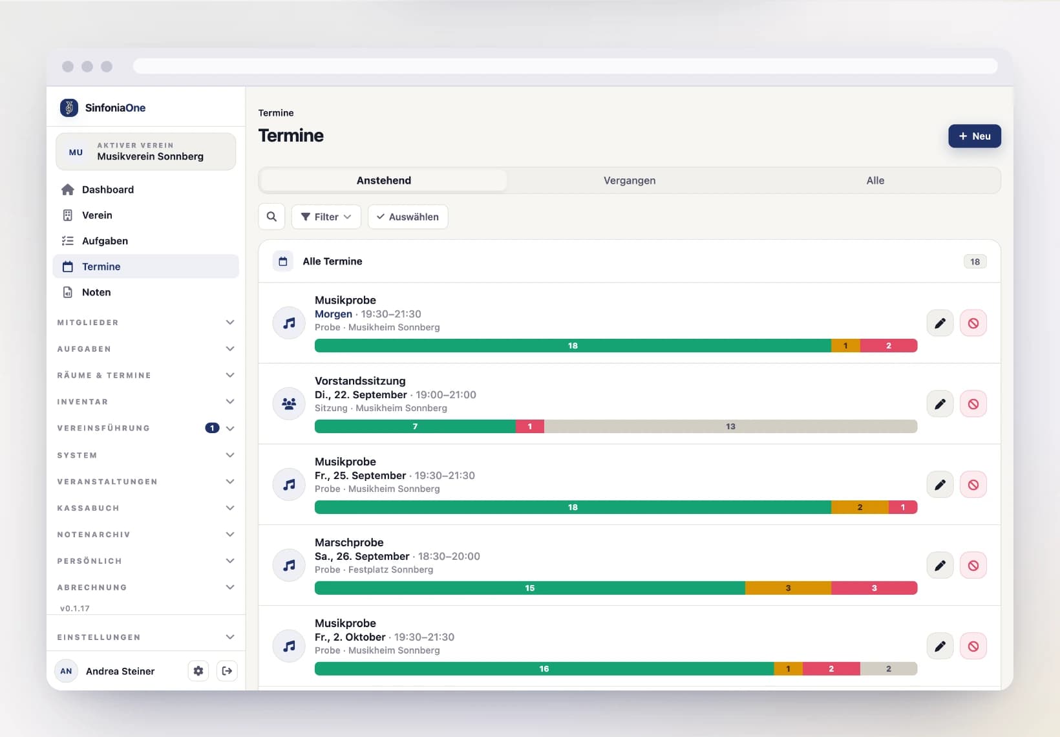Open Noten in the sidebar
The height and width of the screenshot is (737, 1060).
(x=146, y=292)
